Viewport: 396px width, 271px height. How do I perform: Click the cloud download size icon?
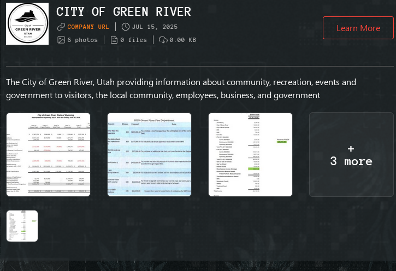coord(163,40)
